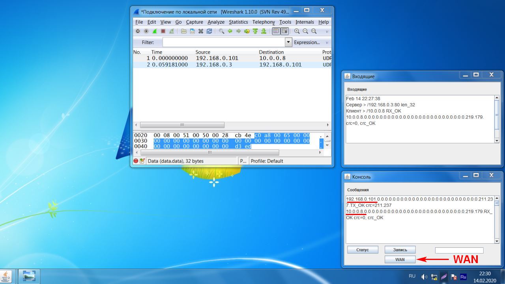The image size is (505, 284).
Task: Open the Analyze menu
Action: click(x=216, y=22)
